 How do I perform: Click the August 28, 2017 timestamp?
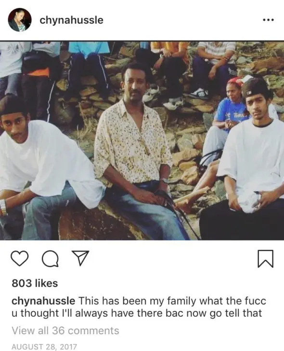(44, 347)
